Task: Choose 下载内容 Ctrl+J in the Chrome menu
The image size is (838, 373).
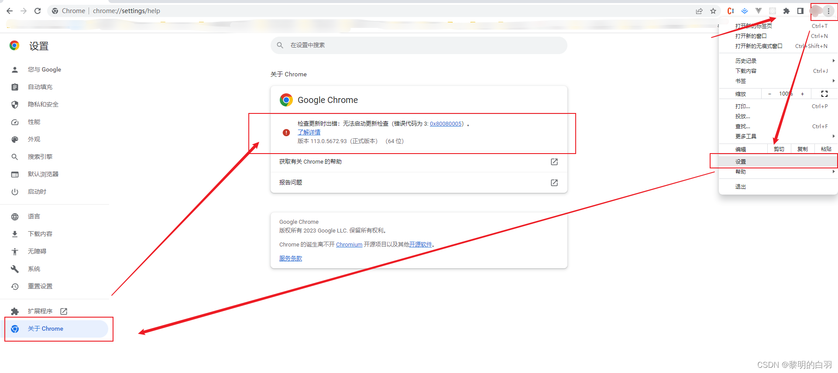Action: click(x=778, y=71)
